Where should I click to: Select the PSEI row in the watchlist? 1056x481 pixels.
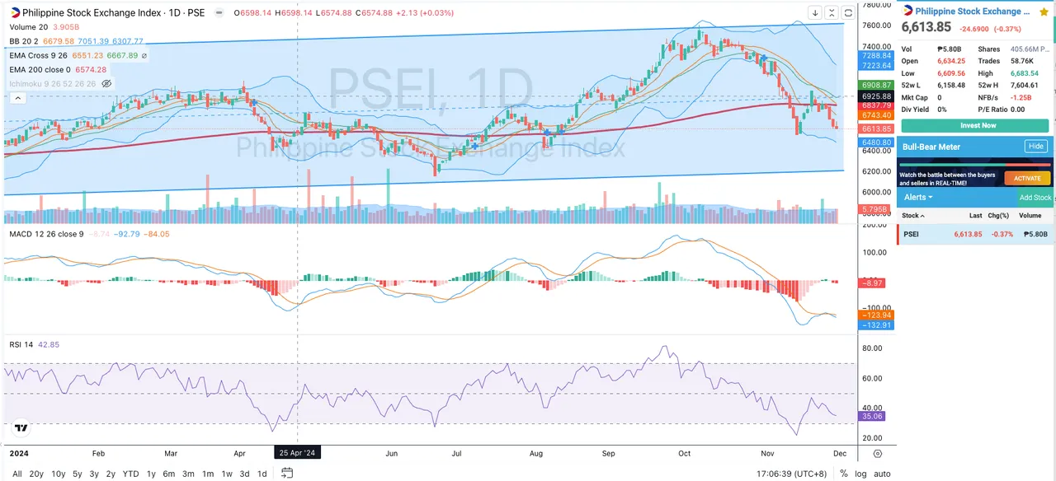(976, 234)
